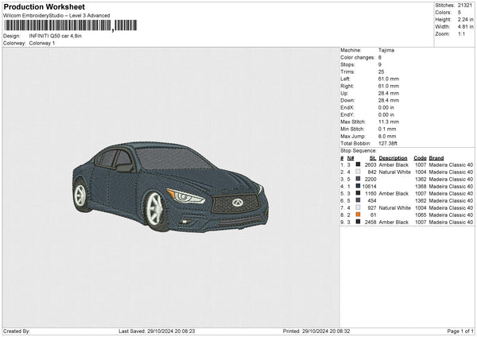Click the Trims value '25'

tap(381, 72)
